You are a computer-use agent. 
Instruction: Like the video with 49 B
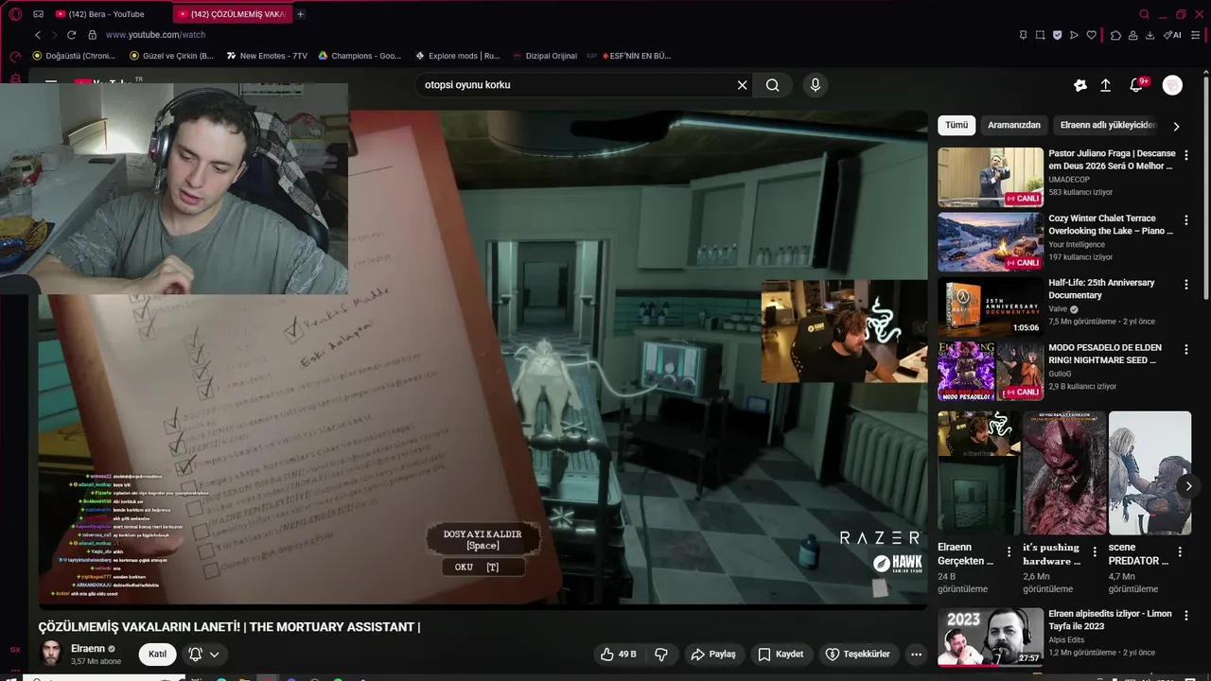click(619, 654)
